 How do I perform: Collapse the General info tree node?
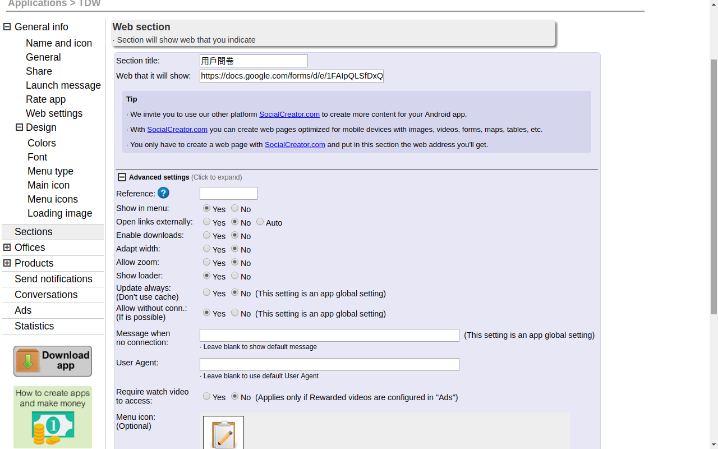pos(7,27)
